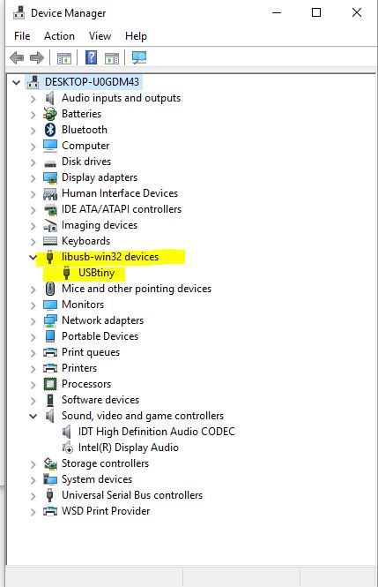378x587 pixels.
Task: Click the Processors chip icon
Action: pyautogui.click(x=50, y=384)
